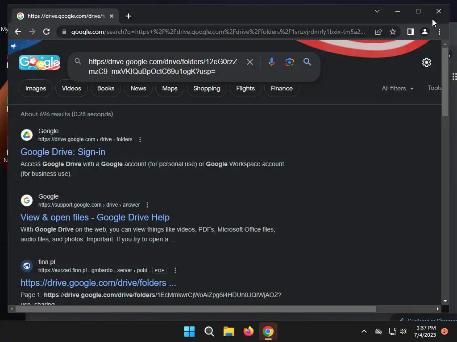Open File Explorer from the taskbar

[229, 331]
